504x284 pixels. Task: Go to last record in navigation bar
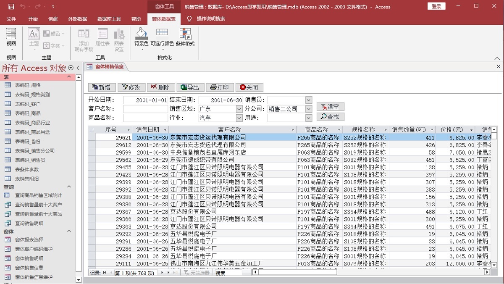[x=169, y=273]
